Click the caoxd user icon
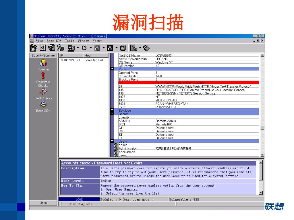Screen dimensions: 294x220 [x=116, y=155]
